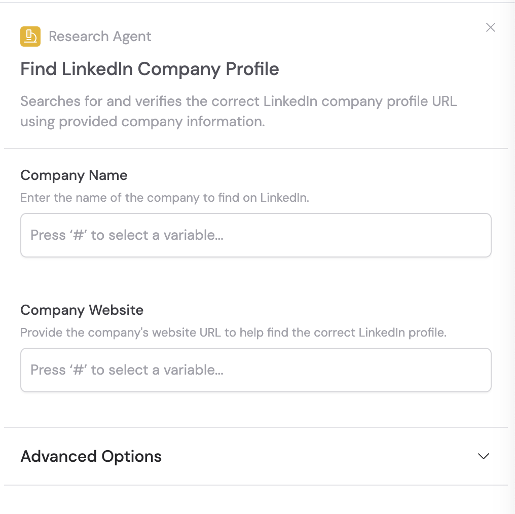
Task: Click the Research Agent label text
Action: coord(100,36)
